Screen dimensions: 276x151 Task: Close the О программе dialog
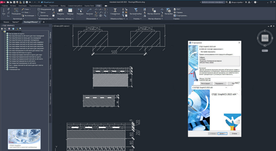tap(239, 43)
